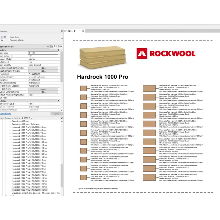
Task: Select Hardrock 1000 Pro 2400x1200x130mm in browser
Action: (30, 184)
